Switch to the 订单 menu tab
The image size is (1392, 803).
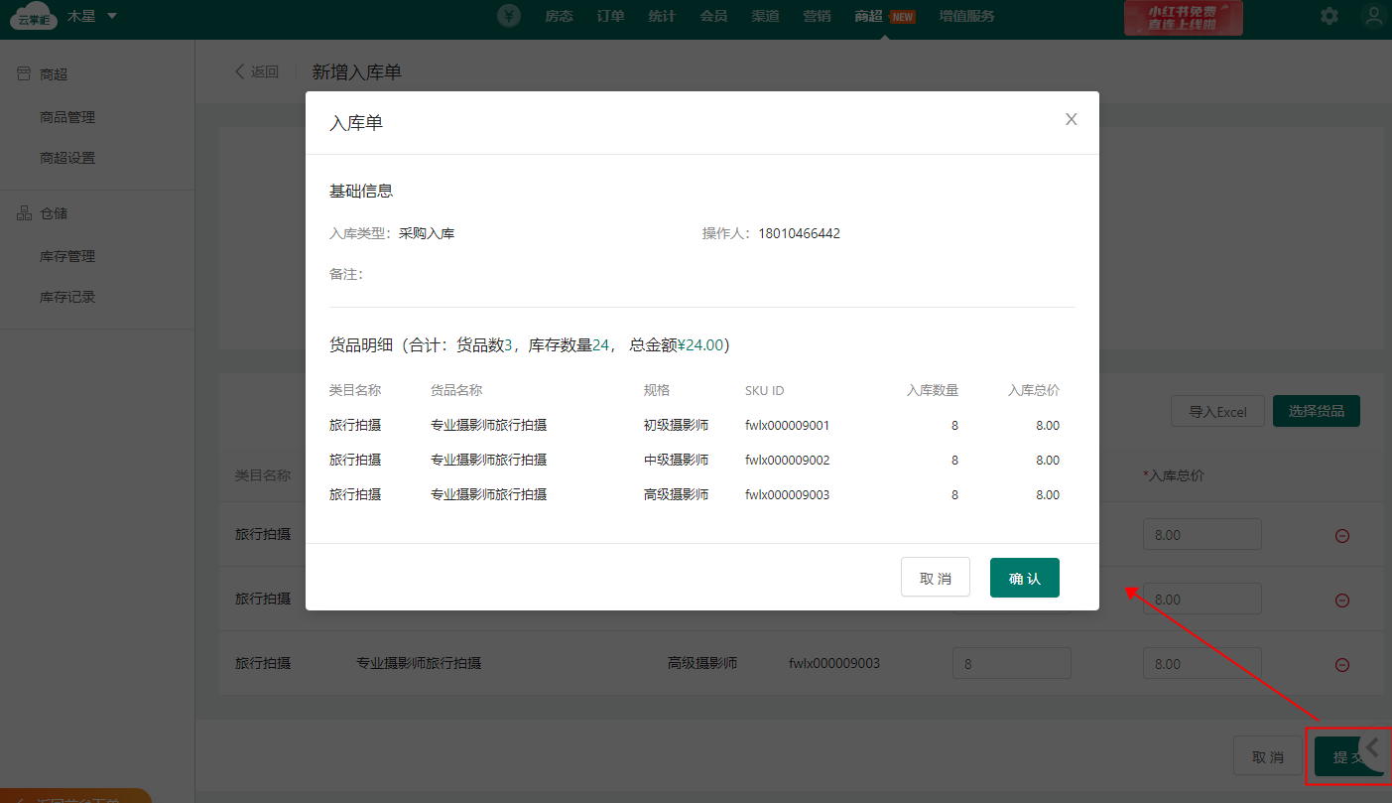point(610,16)
